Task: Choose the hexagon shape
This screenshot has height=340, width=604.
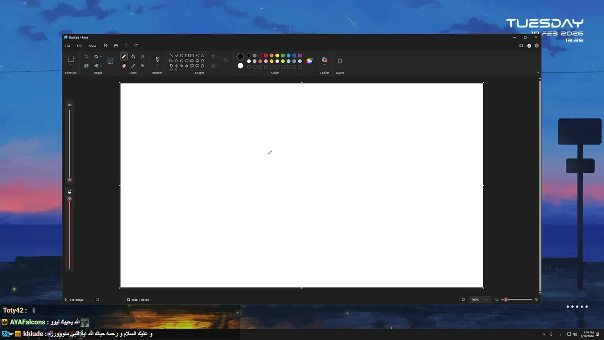Action: point(187,60)
